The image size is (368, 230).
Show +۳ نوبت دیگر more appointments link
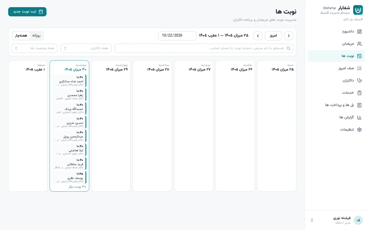[77, 187]
